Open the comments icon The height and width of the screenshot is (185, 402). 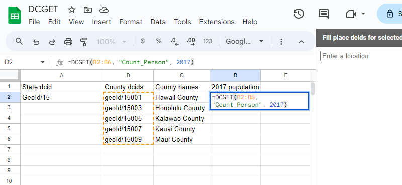click(x=324, y=14)
